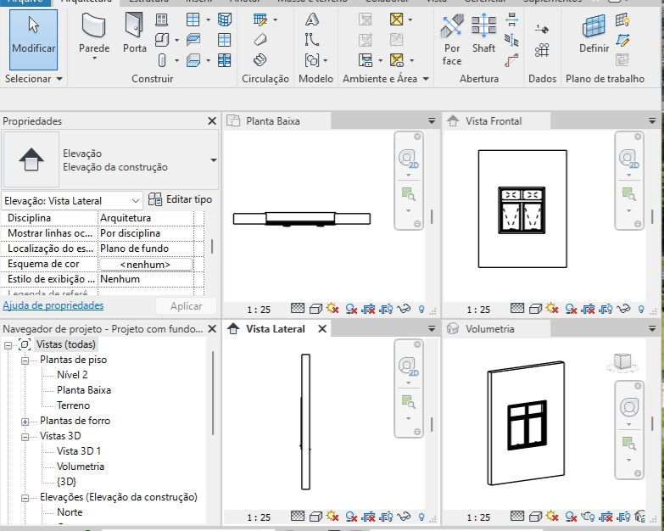Click the Disciplina value field 'Arquitetura'

(x=146, y=218)
